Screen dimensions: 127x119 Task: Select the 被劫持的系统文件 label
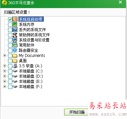click(34, 35)
